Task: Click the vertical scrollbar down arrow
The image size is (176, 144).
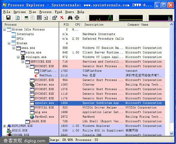Action: point(171,133)
